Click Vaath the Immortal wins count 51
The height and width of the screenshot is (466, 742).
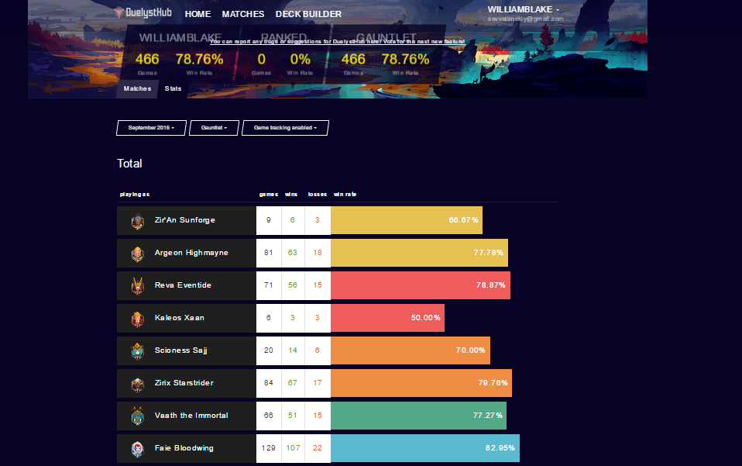pos(293,416)
